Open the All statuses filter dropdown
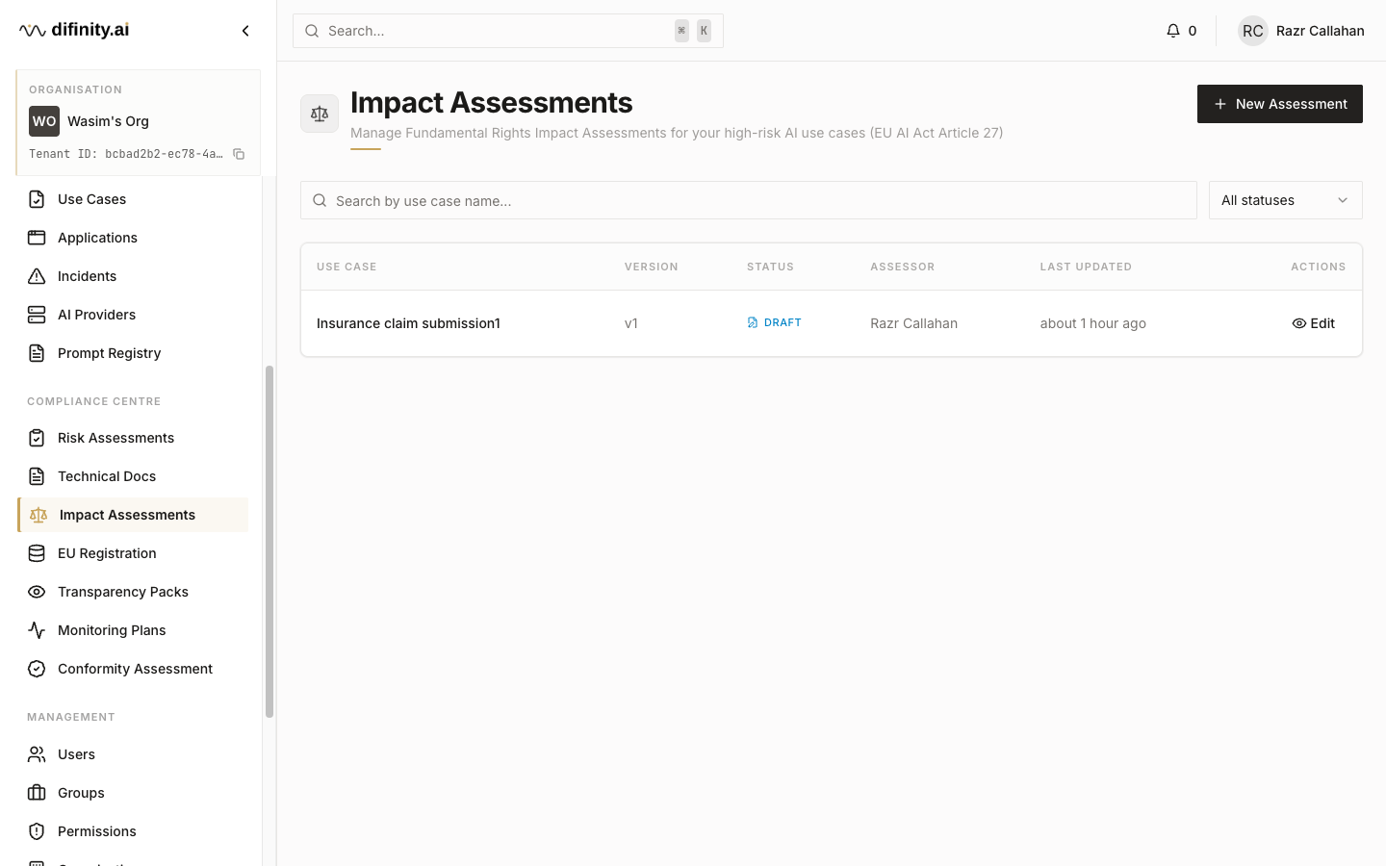Image resolution: width=1386 pixels, height=866 pixels. [1285, 200]
